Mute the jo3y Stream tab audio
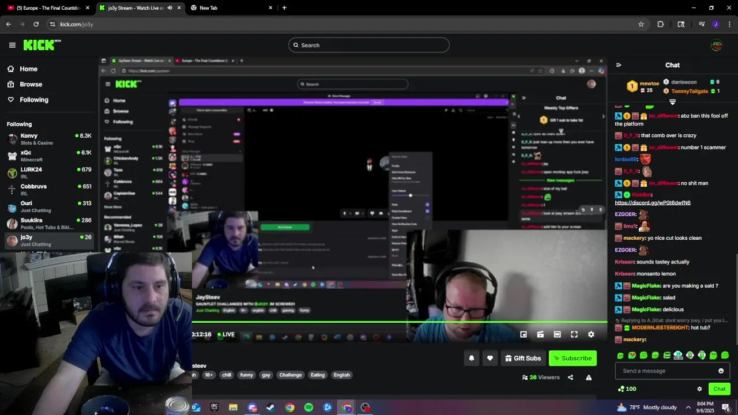Screen dimensions: 738x415 pos(170,8)
